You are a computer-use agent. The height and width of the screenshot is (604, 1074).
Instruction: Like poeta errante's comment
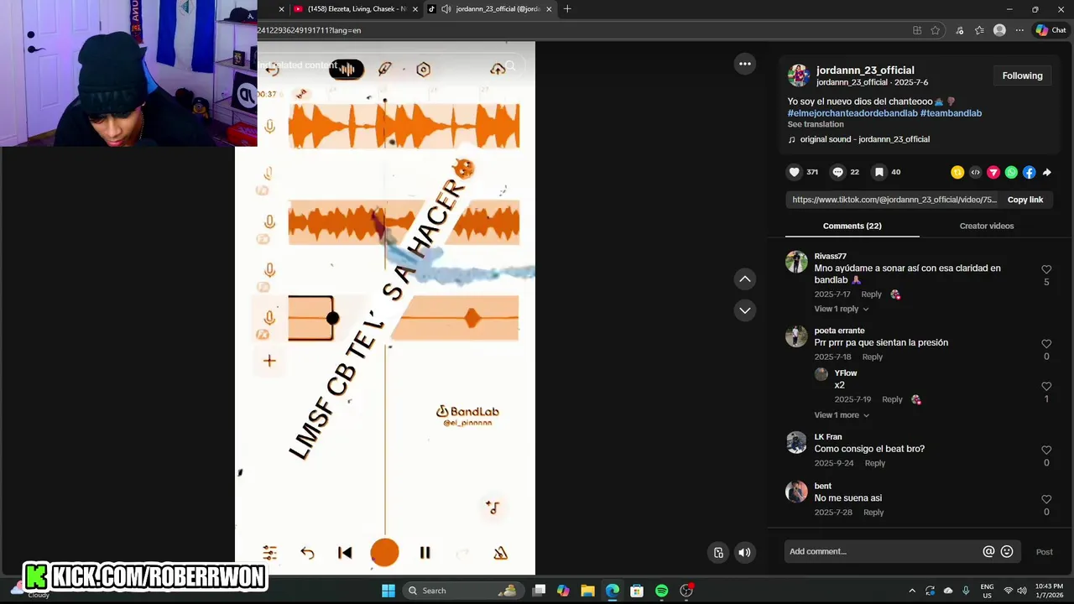pos(1046,344)
